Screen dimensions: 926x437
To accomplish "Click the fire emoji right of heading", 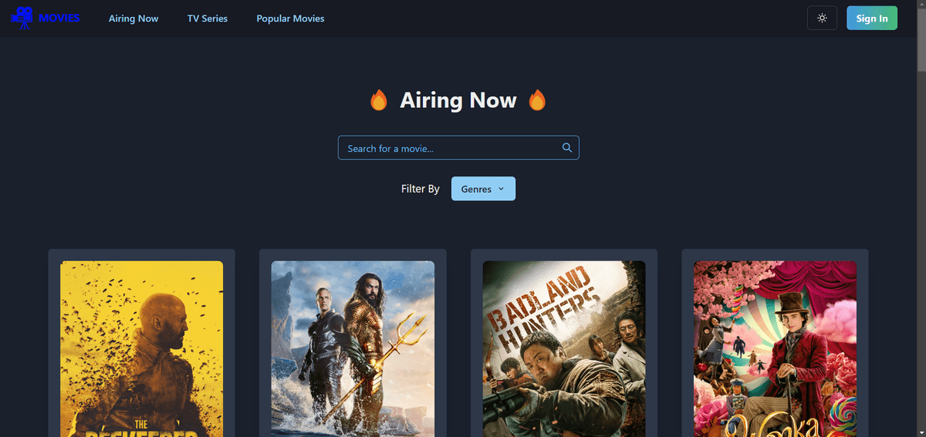I will tap(537, 100).
